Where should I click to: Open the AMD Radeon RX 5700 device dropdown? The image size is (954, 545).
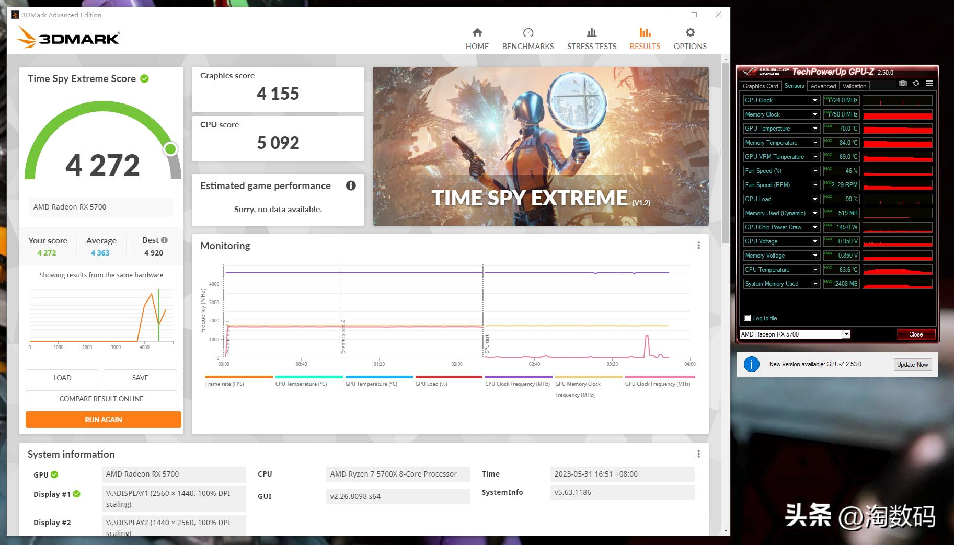point(846,334)
